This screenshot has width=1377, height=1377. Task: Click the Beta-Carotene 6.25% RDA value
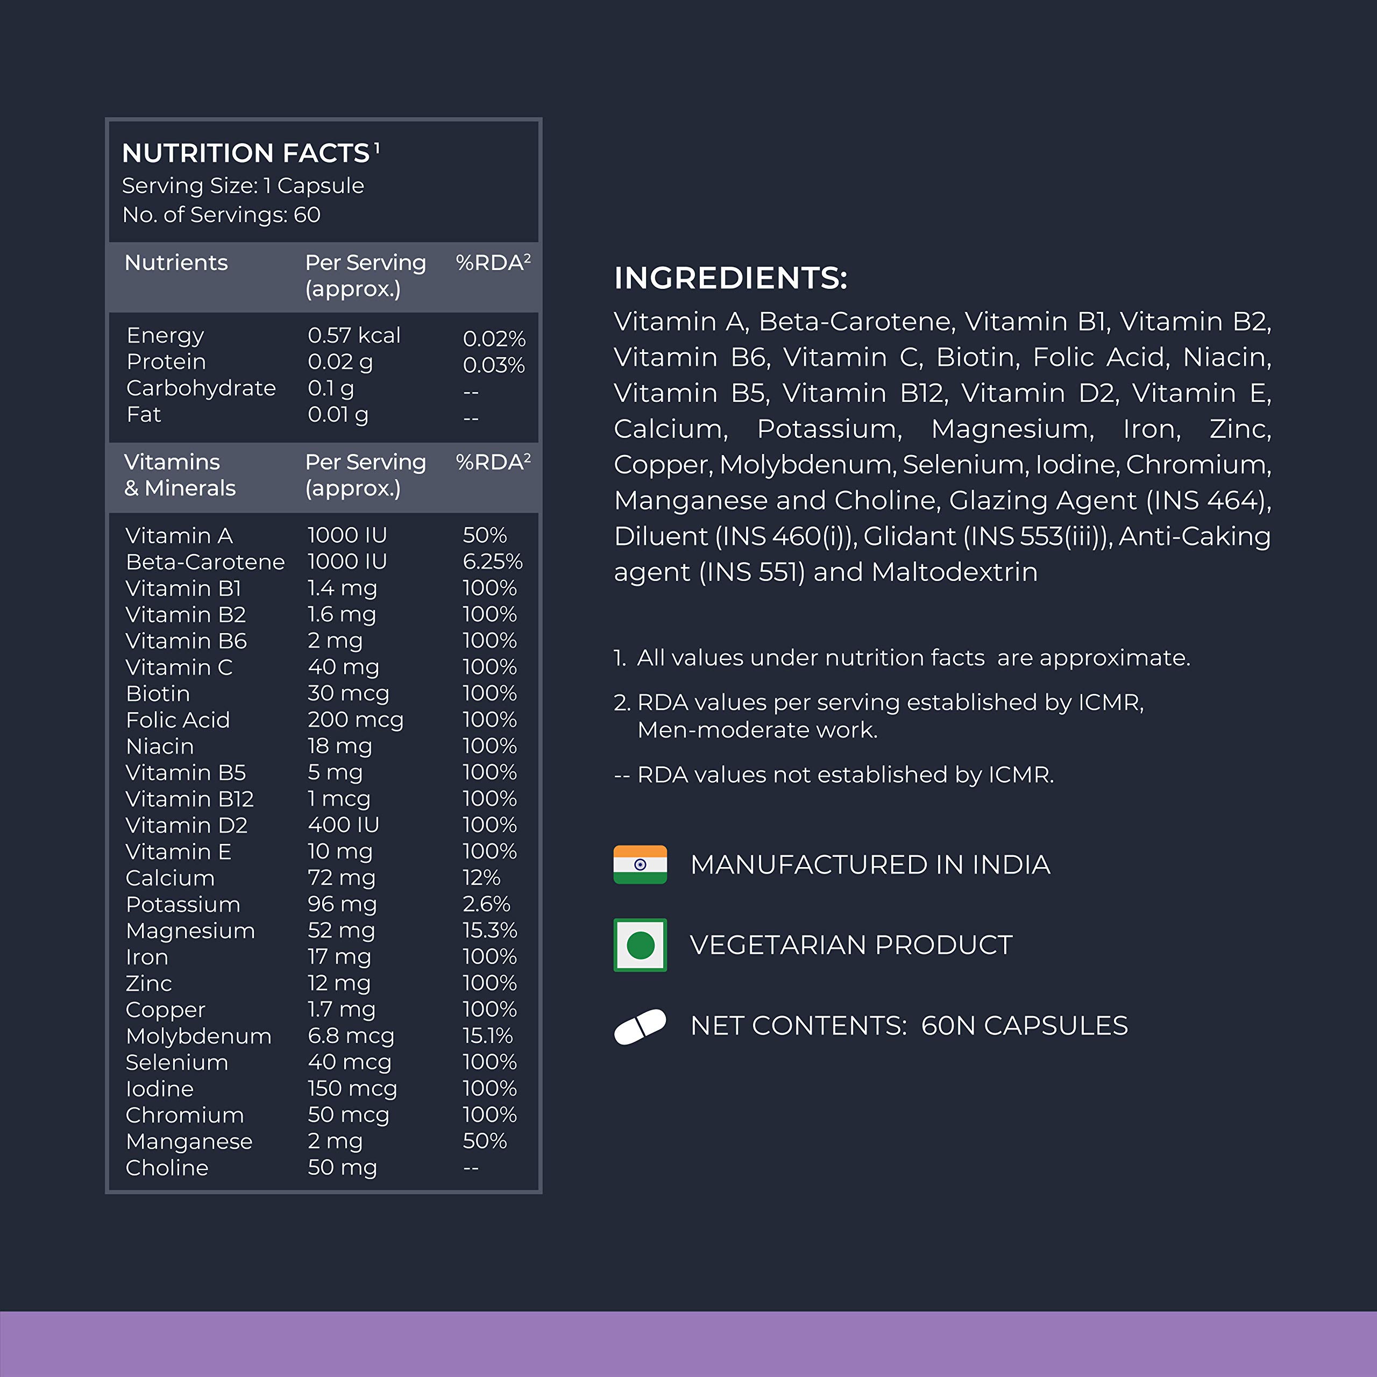point(493,562)
